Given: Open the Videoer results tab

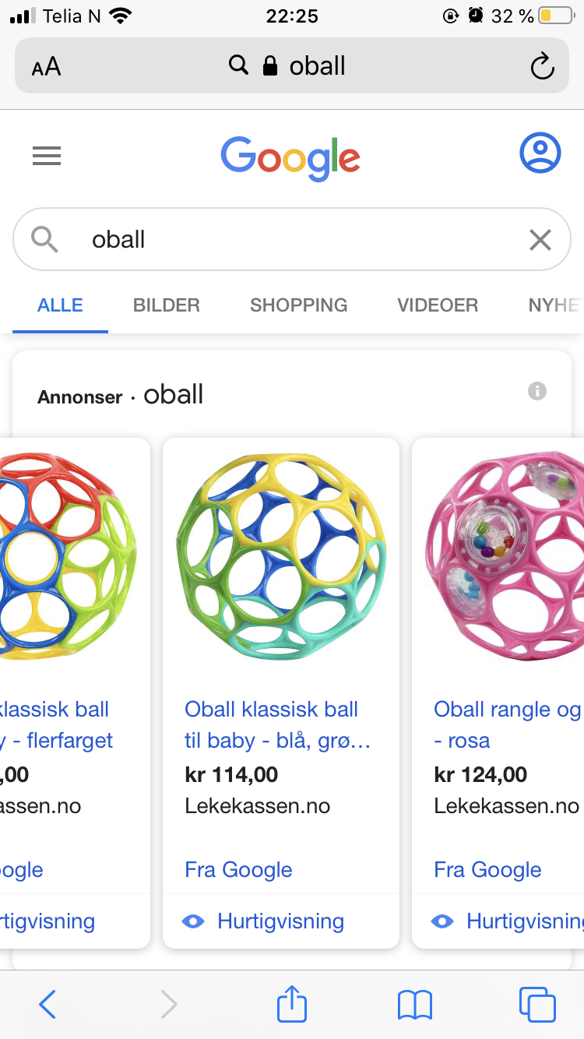Looking at the screenshot, I should (x=438, y=305).
